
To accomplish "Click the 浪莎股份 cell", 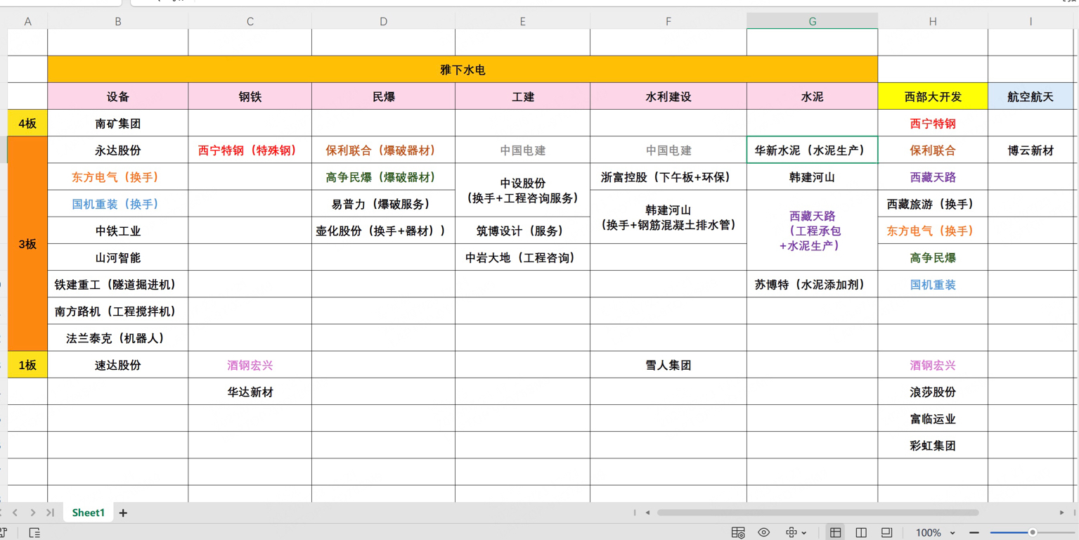I will tap(933, 392).
